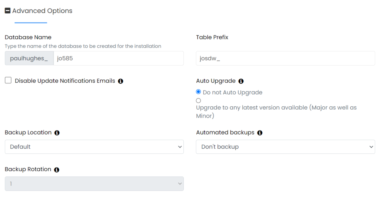Tick Disable Update Notifications Emails checkbox
The image size is (380, 216).
pos(8,80)
